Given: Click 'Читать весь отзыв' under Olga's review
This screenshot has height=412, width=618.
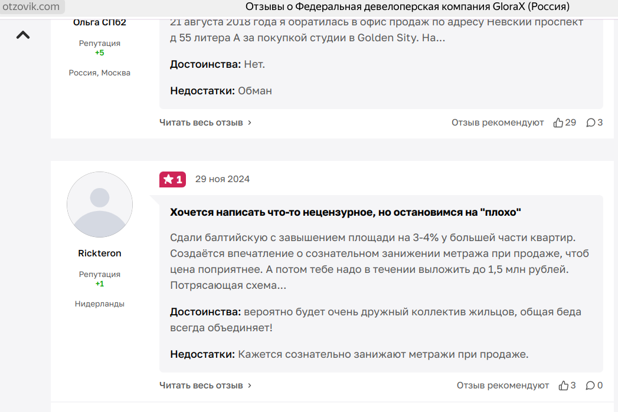Looking at the screenshot, I should pyautogui.click(x=205, y=123).
